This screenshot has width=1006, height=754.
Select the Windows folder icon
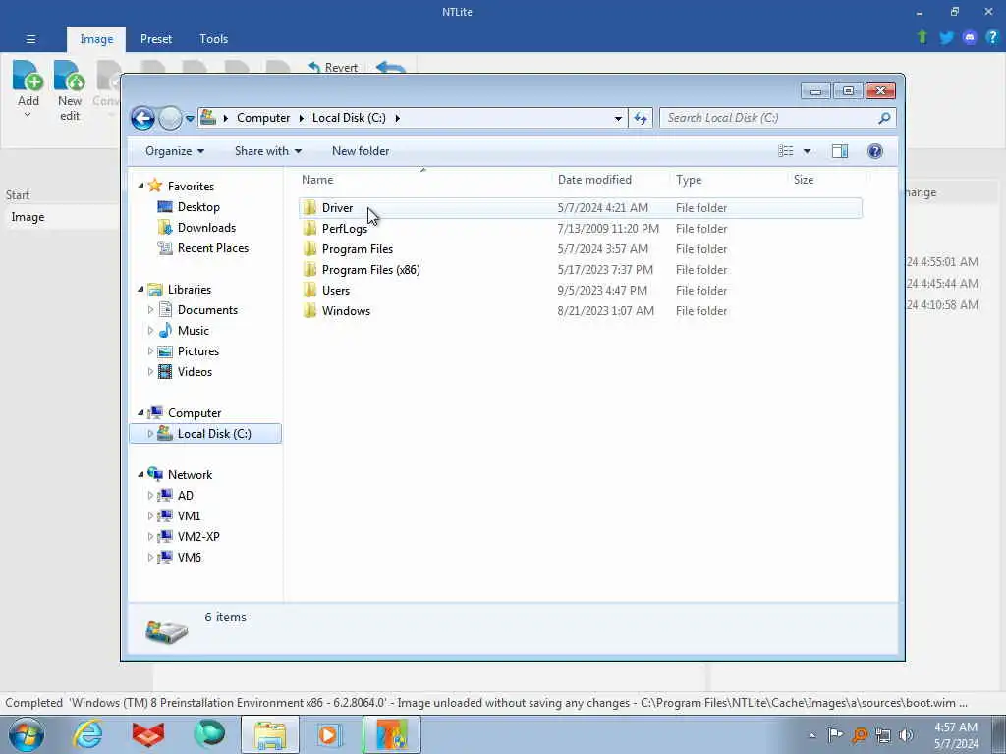pos(309,311)
